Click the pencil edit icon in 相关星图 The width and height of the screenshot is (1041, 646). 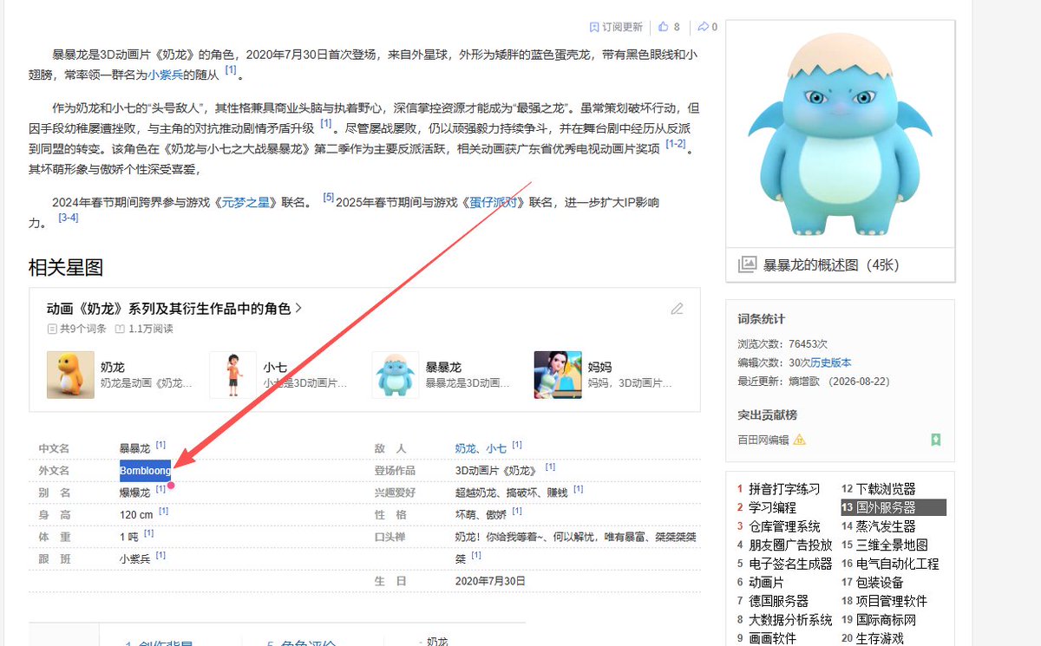click(677, 309)
